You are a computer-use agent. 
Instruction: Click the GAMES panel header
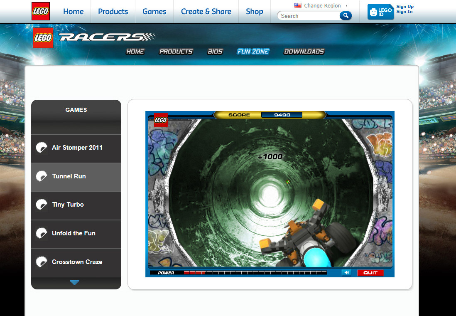tap(76, 110)
